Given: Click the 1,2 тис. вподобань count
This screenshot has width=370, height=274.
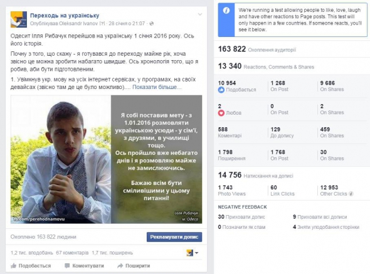Looking at the screenshot, I should pos(32,253).
